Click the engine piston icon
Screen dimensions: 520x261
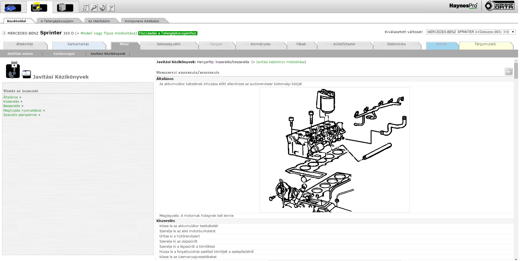click(13, 70)
